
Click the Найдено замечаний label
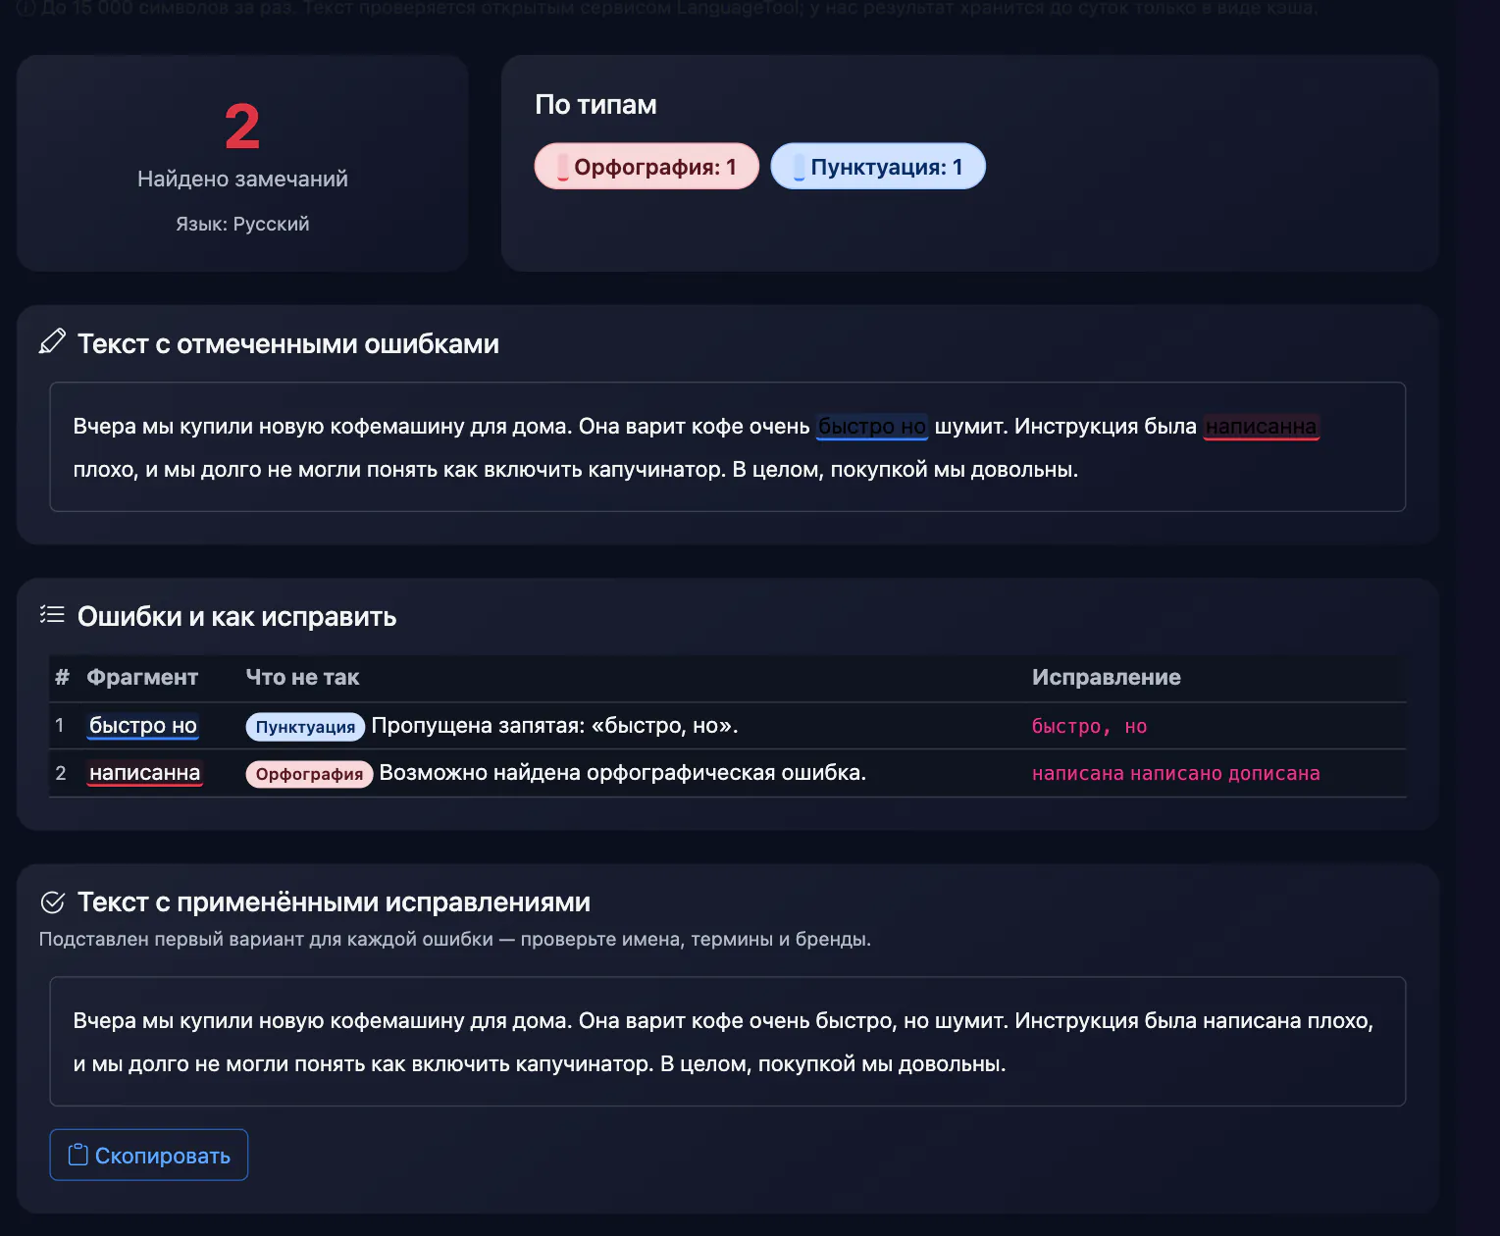click(x=242, y=179)
